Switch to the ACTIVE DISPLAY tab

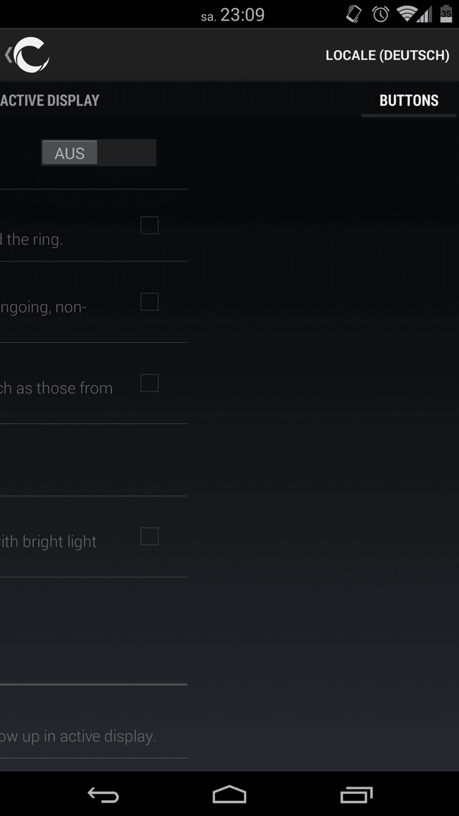point(49,100)
